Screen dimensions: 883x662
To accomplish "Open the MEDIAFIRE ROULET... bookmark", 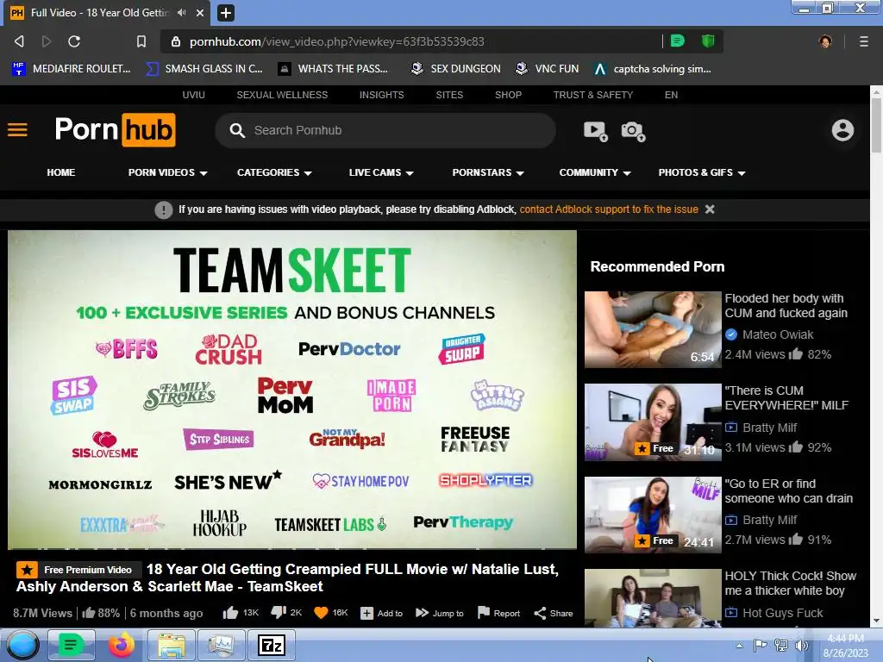I will [72, 69].
